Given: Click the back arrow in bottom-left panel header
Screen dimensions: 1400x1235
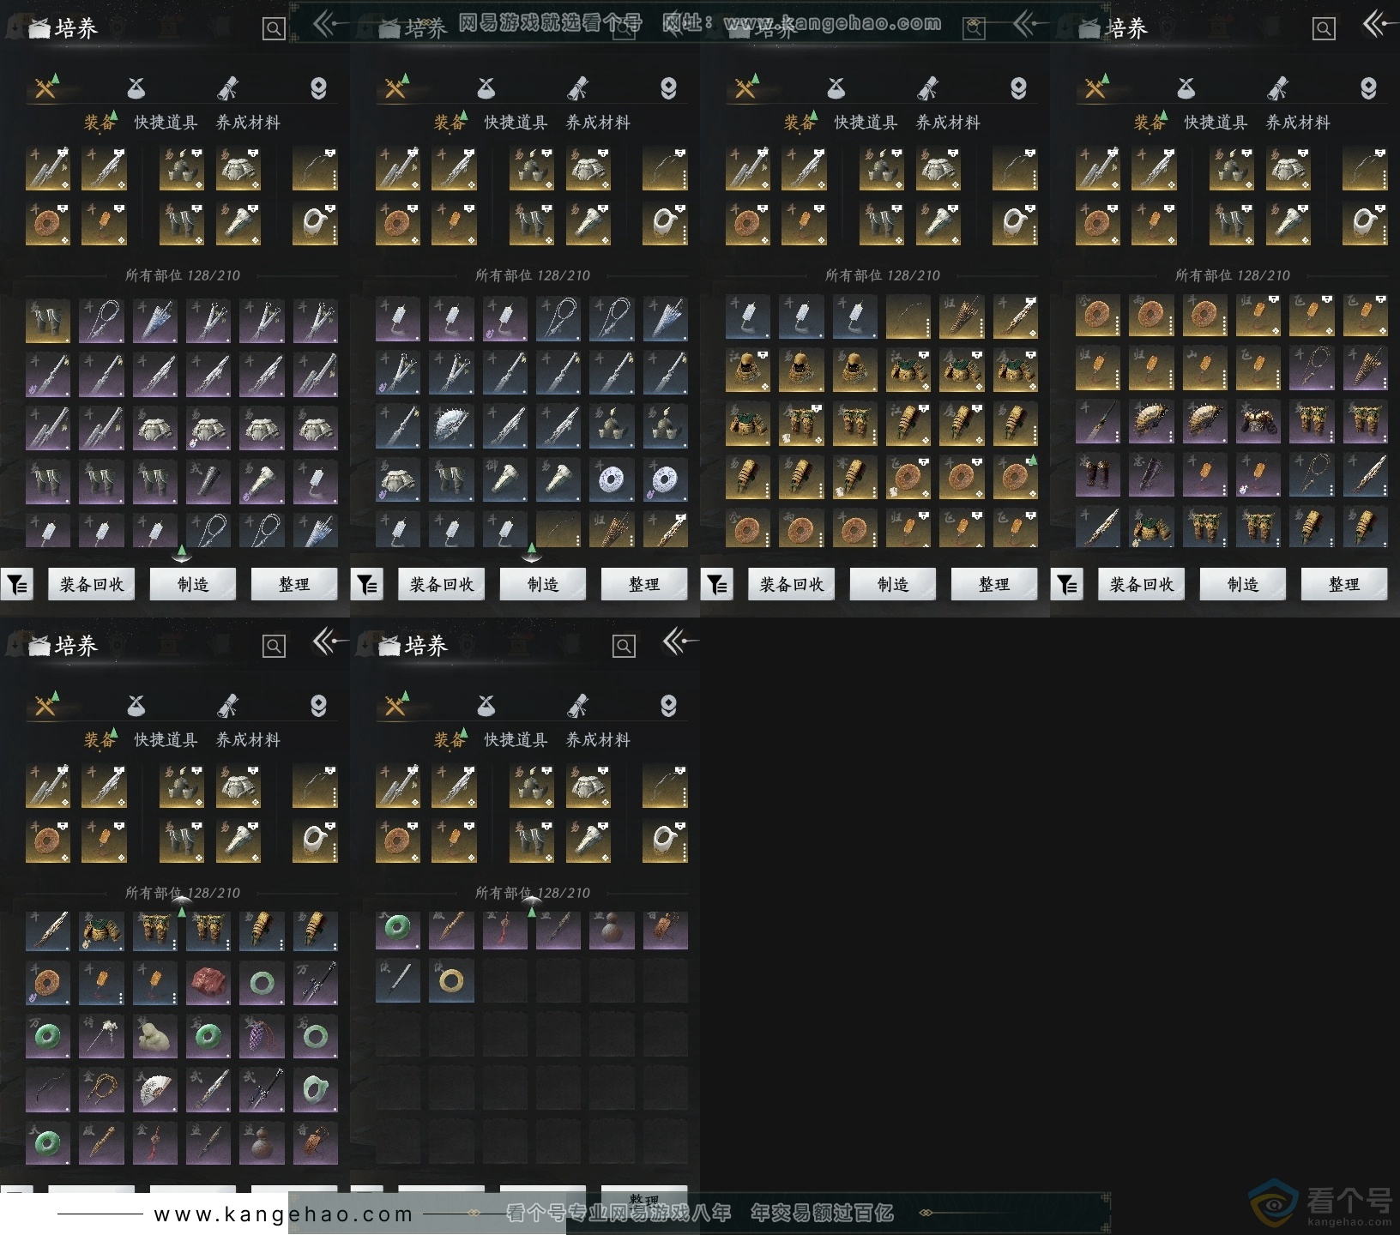Looking at the screenshot, I should click(x=330, y=642).
